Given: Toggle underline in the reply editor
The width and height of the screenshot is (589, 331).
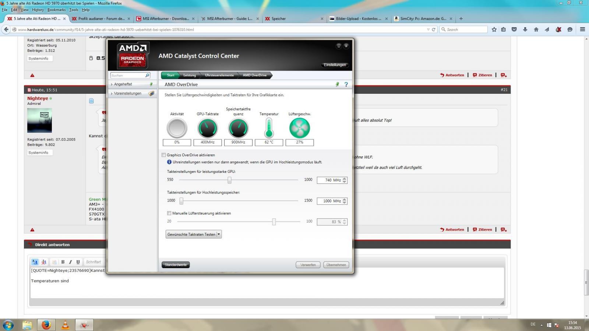Looking at the screenshot, I should pyautogui.click(x=78, y=262).
